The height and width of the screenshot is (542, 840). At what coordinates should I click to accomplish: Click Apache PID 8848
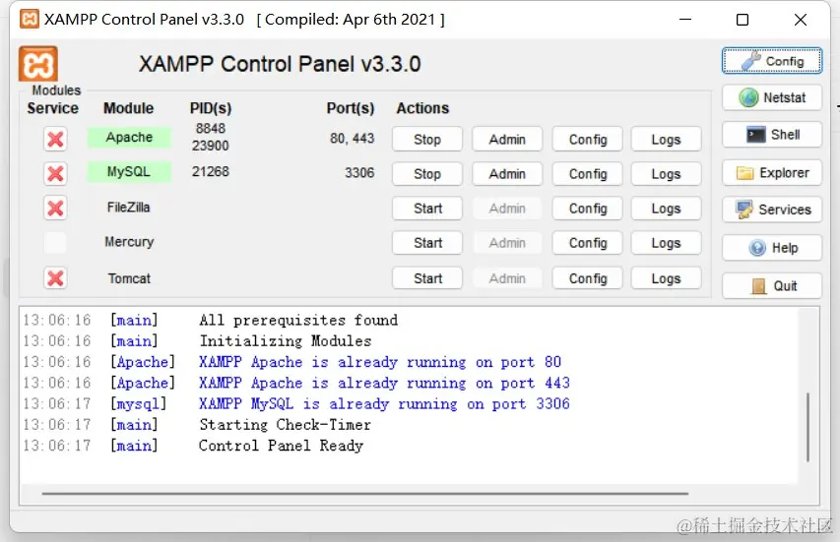tap(211, 128)
